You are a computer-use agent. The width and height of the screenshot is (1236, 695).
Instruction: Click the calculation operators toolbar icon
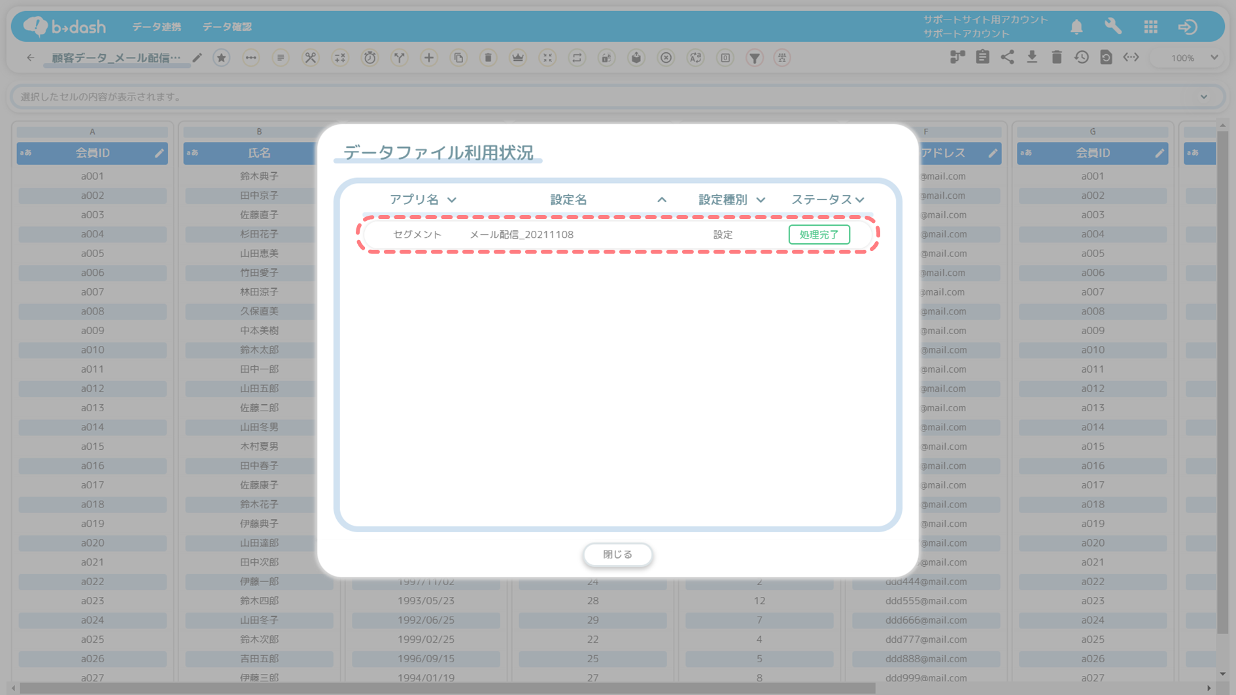pos(340,58)
